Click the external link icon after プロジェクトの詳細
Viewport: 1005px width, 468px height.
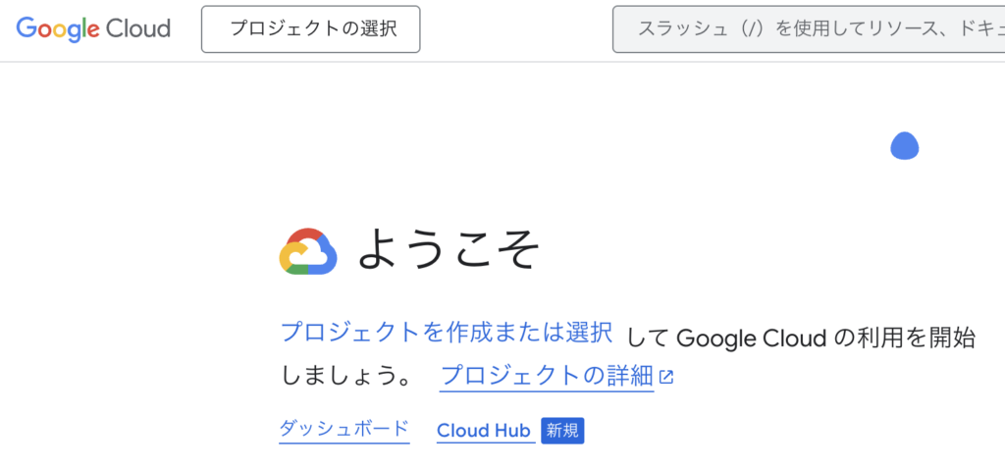666,376
